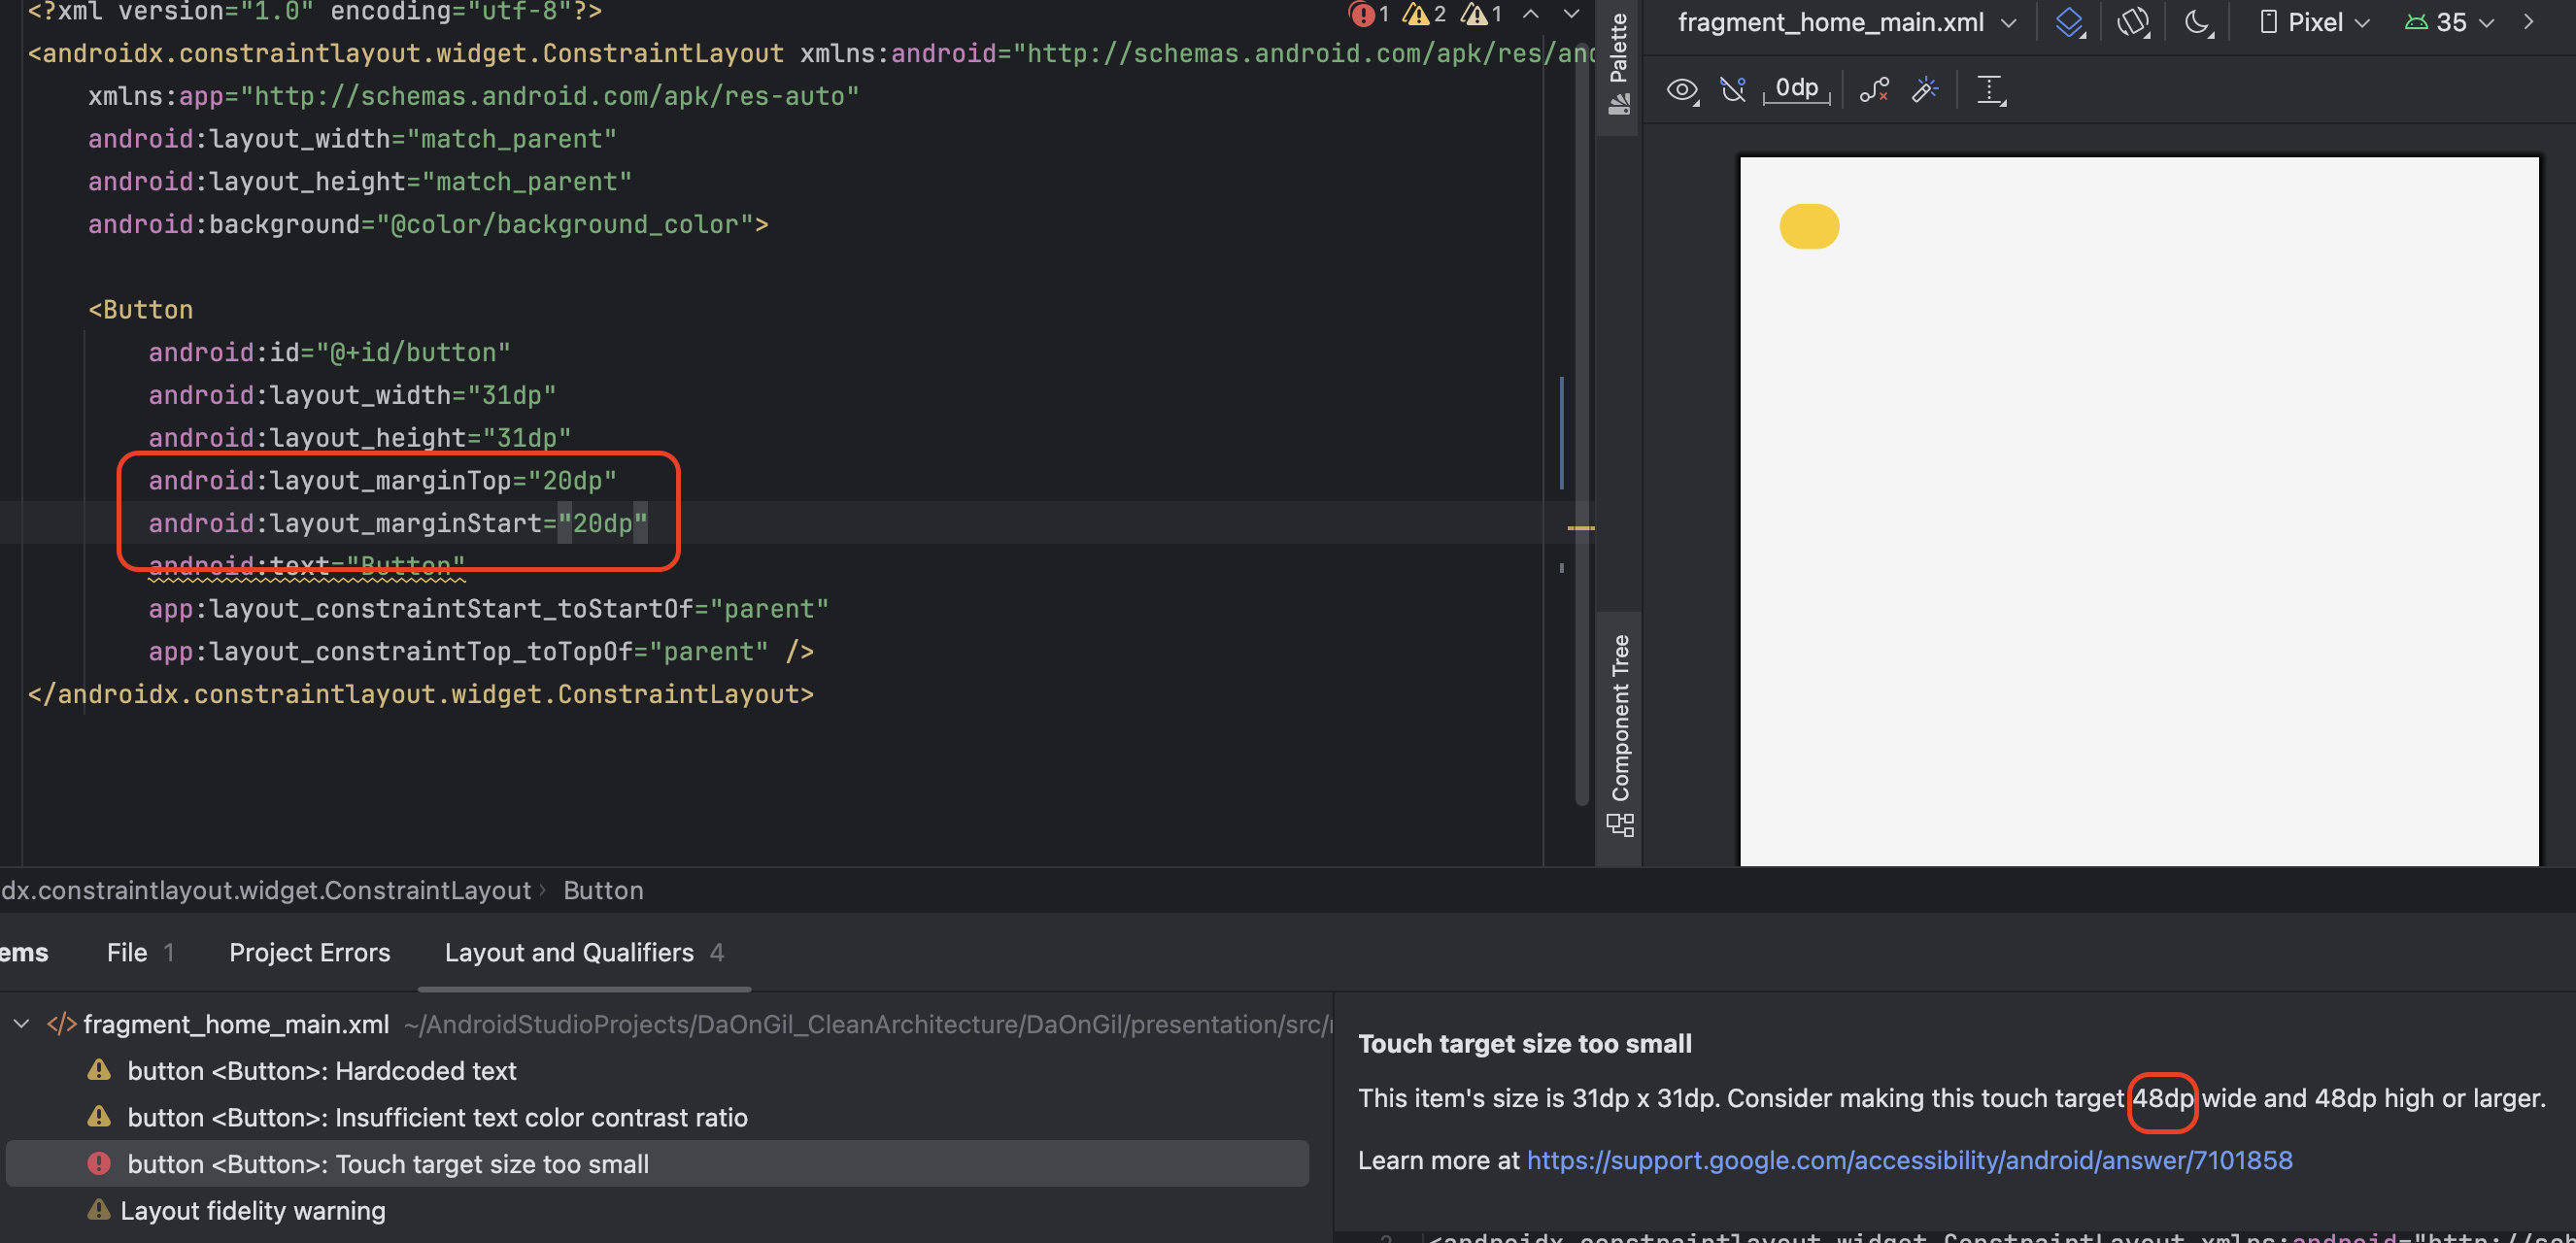Click the Clear All Constraints icon
The height and width of the screenshot is (1243, 2576).
pos(1873,90)
